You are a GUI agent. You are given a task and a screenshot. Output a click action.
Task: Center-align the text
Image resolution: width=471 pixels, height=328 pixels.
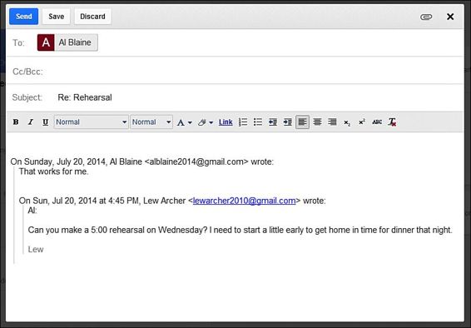317,122
